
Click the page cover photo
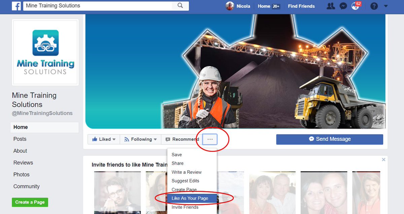235,71
